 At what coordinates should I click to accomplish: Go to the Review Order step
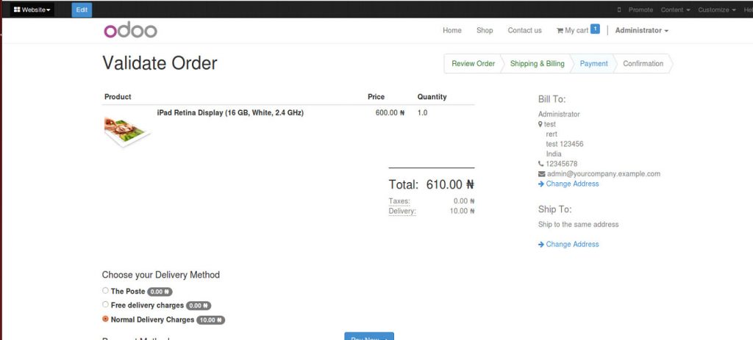pos(473,63)
